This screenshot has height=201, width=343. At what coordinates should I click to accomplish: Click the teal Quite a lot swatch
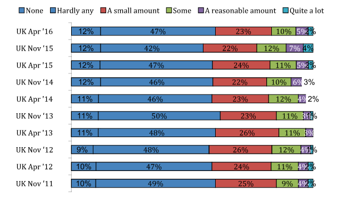(x=286, y=11)
